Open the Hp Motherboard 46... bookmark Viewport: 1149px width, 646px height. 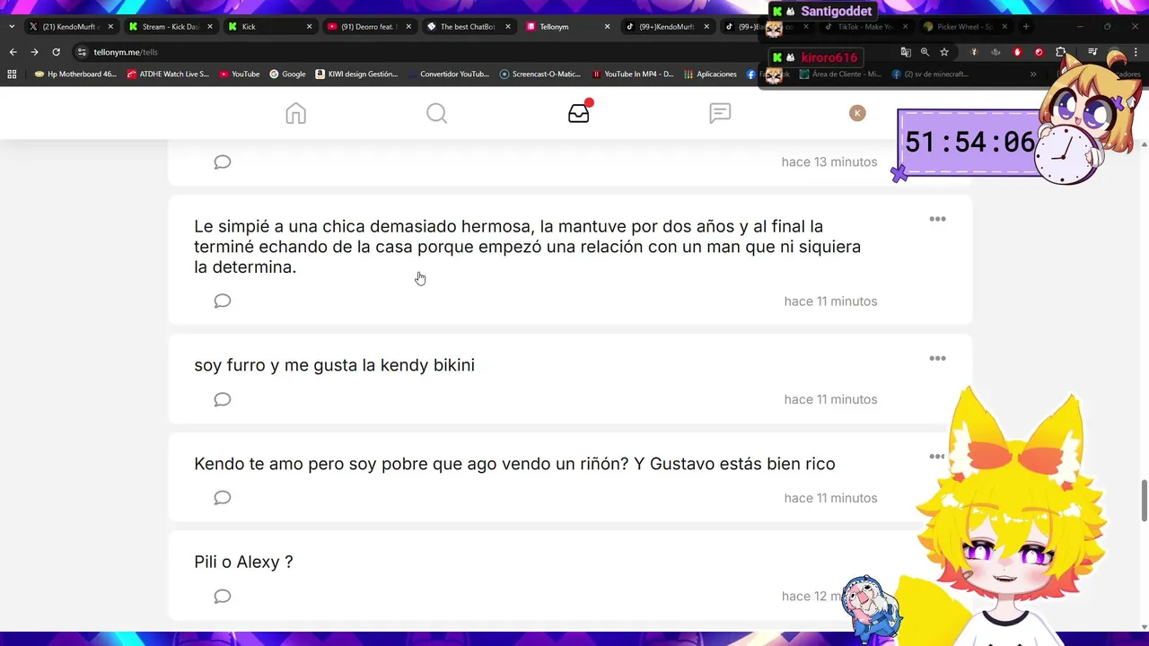click(75, 74)
